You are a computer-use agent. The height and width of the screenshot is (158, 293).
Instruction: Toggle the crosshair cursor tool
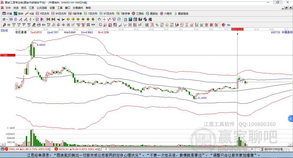[x=104, y=19]
